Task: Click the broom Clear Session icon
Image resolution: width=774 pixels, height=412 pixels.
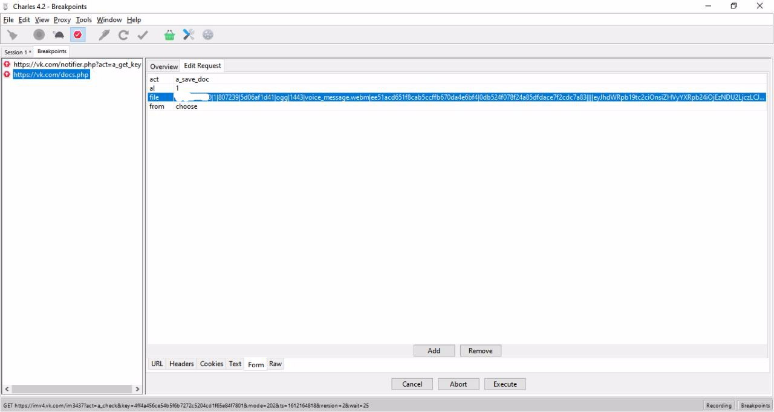Action: (13, 35)
